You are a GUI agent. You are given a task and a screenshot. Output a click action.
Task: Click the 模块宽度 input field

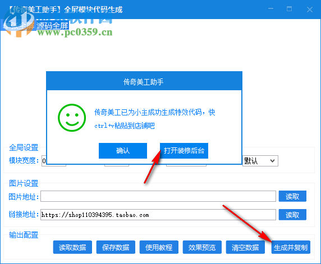(x=44, y=161)
